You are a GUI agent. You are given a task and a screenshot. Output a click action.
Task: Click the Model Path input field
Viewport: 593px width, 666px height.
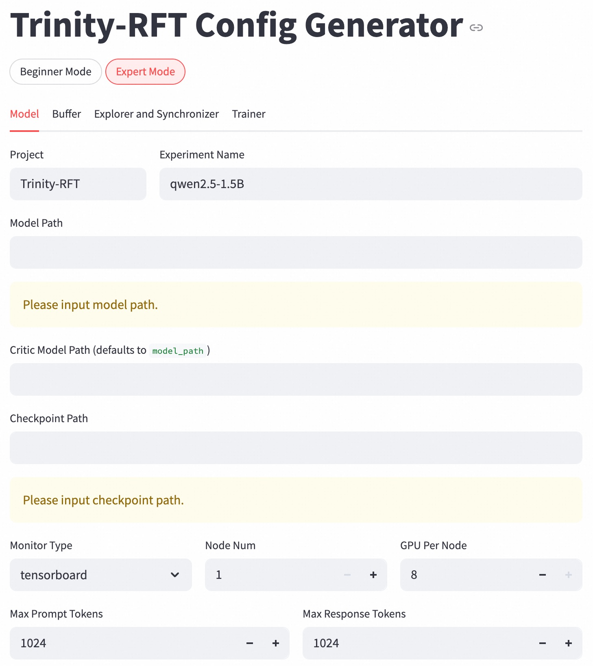tap(296, 252)
